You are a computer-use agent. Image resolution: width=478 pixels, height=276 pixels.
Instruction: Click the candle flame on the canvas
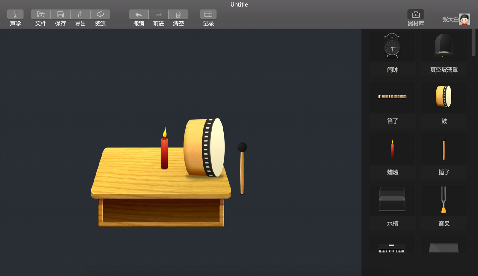tap(165, 132)
